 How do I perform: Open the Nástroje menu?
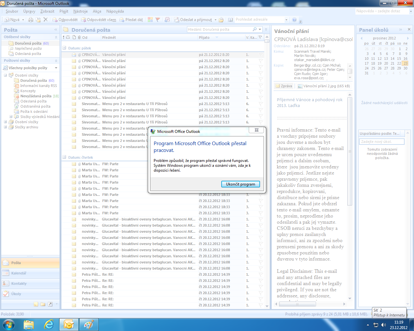[x=81, y=11]
